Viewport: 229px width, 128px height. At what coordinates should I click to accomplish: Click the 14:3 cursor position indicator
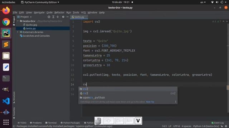pos(164,126)
